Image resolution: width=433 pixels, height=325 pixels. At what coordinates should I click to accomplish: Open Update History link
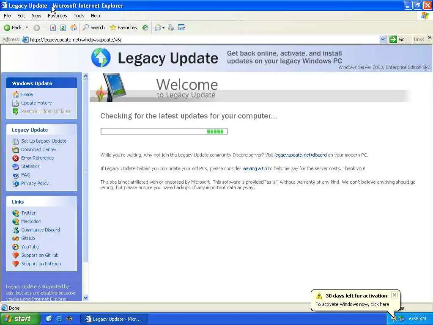point(36,103)
